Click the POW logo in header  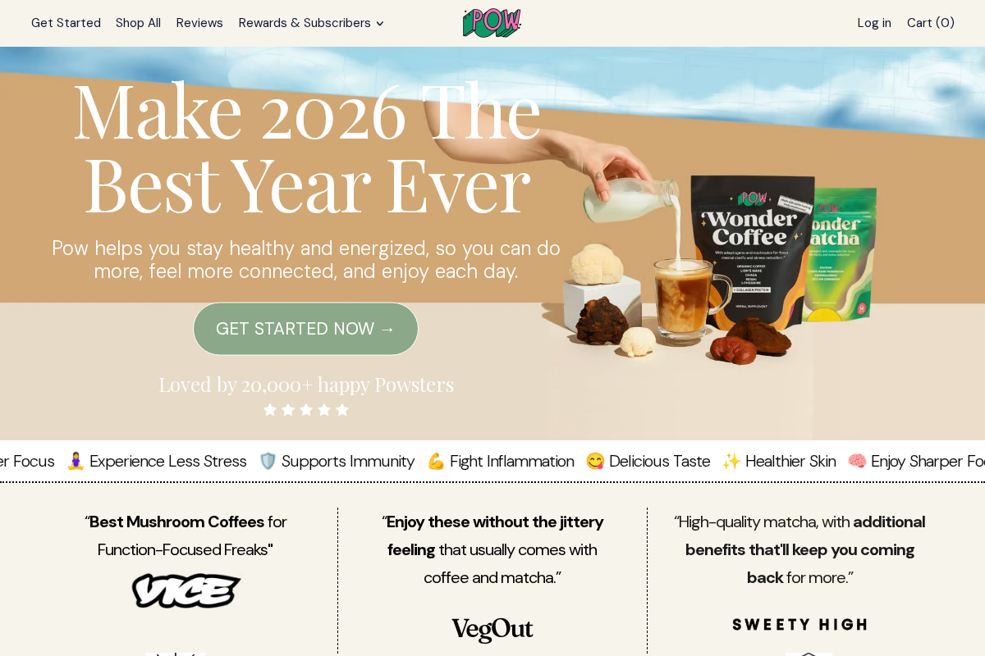click(x=492, y=23)
